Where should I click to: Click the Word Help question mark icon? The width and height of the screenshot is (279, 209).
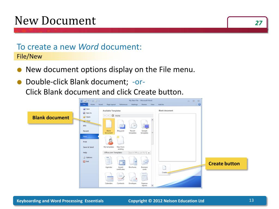[x=199, y=104]
